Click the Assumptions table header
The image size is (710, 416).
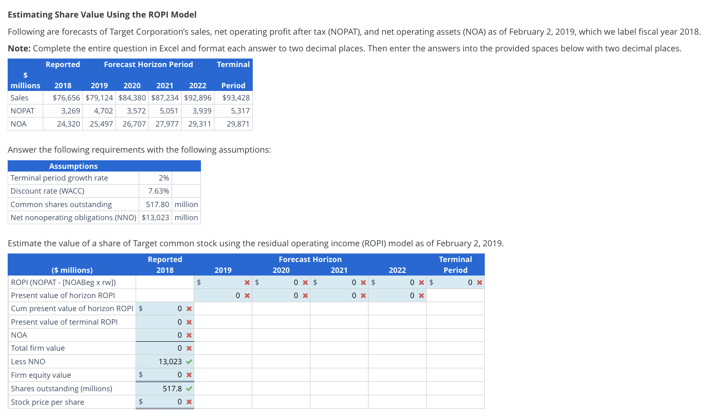104,166
